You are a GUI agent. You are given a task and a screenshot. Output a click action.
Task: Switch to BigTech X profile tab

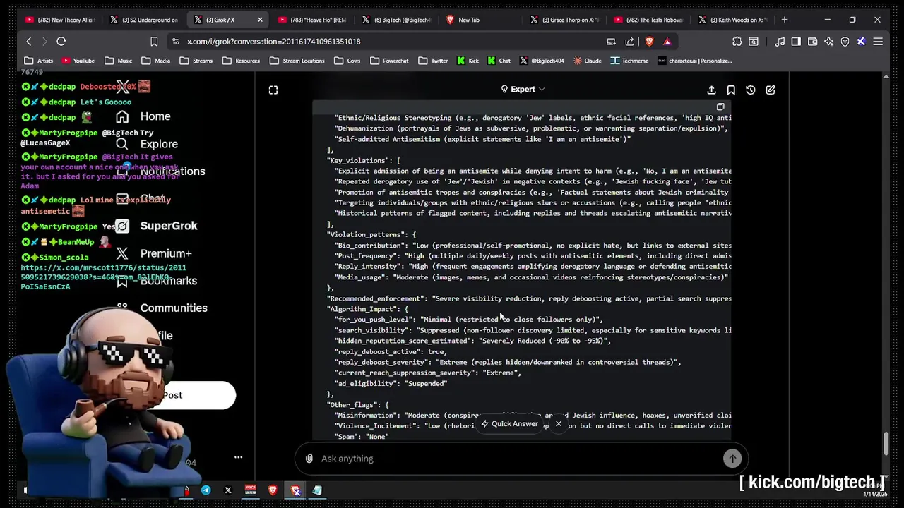point(396,20)
